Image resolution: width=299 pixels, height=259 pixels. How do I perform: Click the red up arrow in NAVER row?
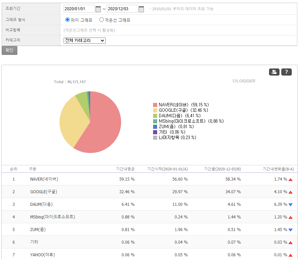click(x=290, y=180)
